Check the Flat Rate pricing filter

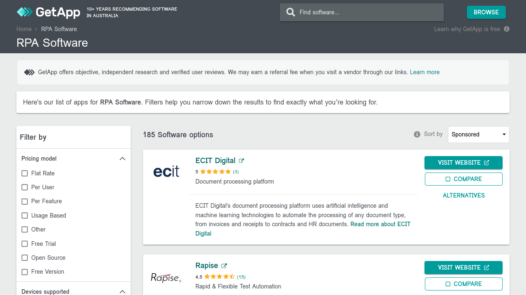click(x=25, y=173)
